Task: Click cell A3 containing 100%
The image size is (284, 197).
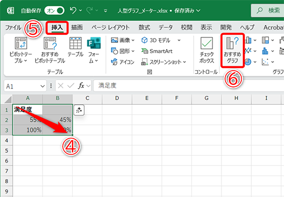Action: [27, 130]
